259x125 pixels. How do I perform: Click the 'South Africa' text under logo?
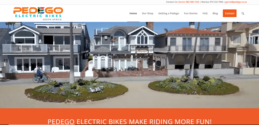tap(52, 19)
